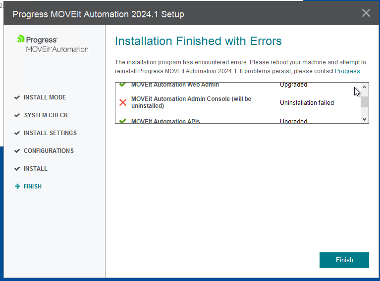Click the checkmark icon next to CONFIGURATIONS

[x=17, y=151]
